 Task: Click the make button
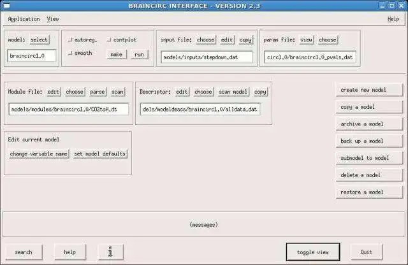click(116, 54)
